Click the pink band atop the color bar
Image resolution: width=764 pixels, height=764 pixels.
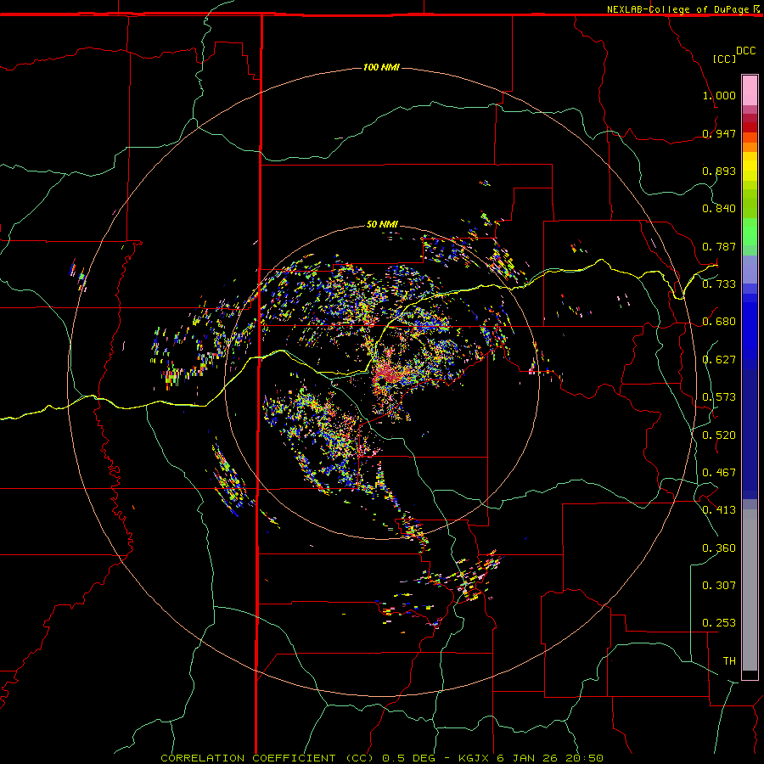click(750, 91)
